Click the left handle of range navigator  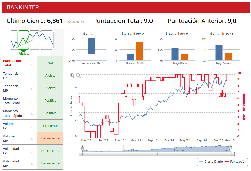[x=82, y=148]
